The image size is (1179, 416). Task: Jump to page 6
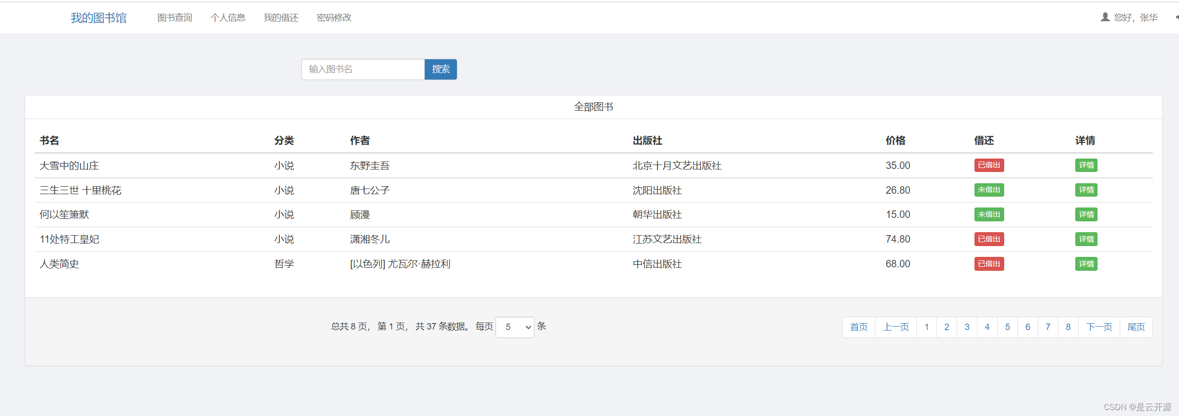(x=1028, y=327)
